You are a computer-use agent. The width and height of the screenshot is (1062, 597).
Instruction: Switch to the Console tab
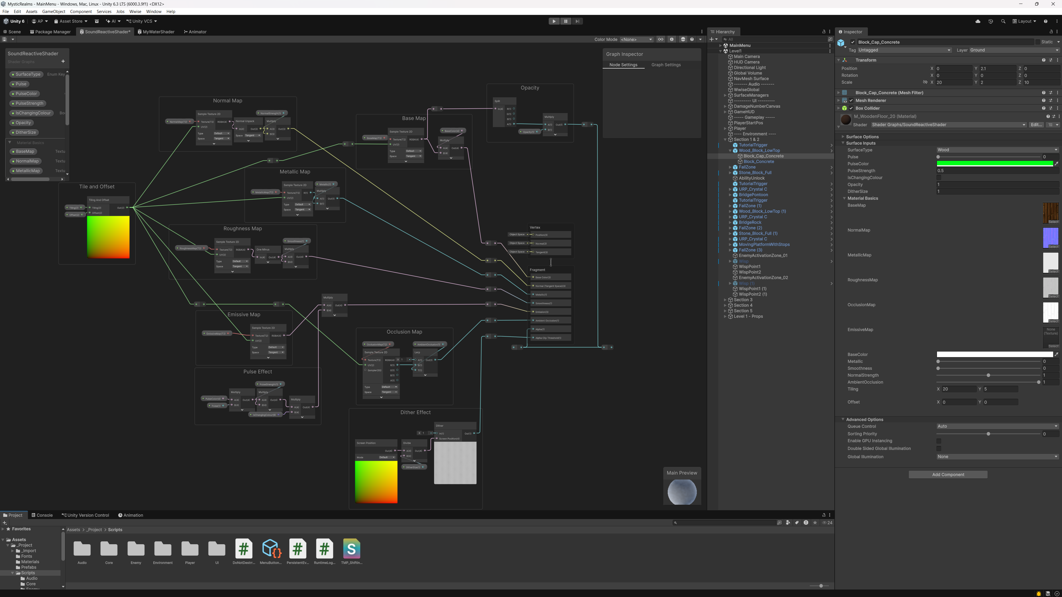(x=42, y=515)
